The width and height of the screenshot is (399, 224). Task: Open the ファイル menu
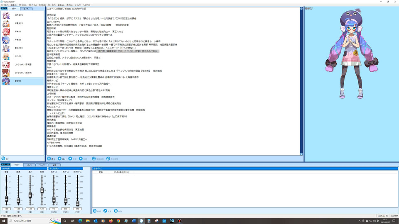[5, 5]
